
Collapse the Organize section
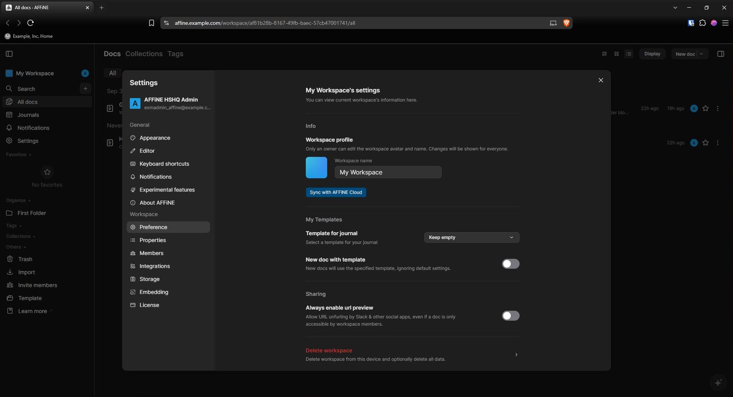[x=18, y=200]
